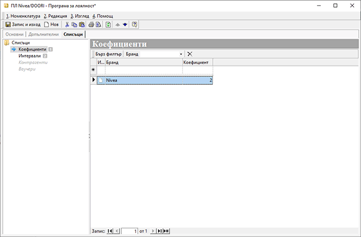
Task: Create a new record with Нов
Action: pyautogui.click(x=52, y=24)
